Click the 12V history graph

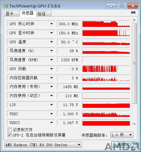(x=106, y=105)
